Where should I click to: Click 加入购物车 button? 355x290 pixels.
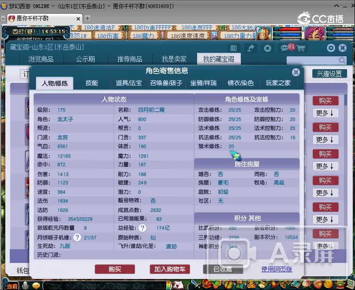170,269
